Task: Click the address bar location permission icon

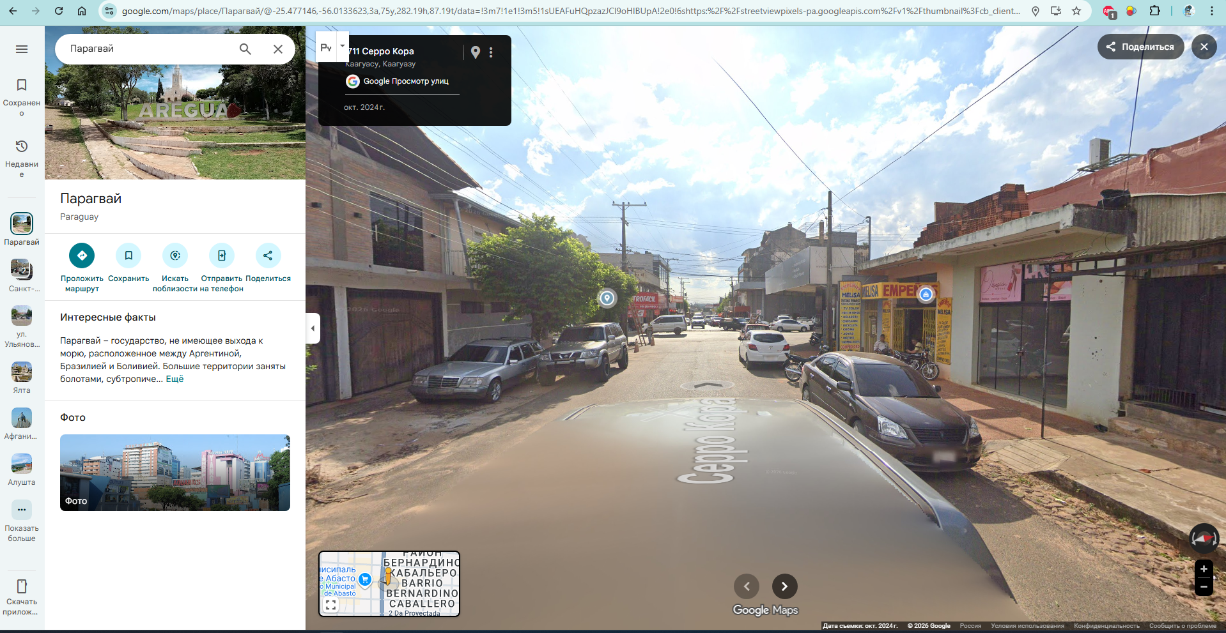Action: pyautogui.click(x=1036, y=11)
